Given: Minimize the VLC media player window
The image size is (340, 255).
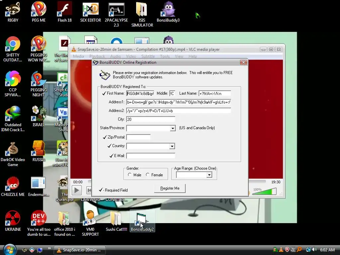Looking at the screenshot, I should [x=263, y=49].
